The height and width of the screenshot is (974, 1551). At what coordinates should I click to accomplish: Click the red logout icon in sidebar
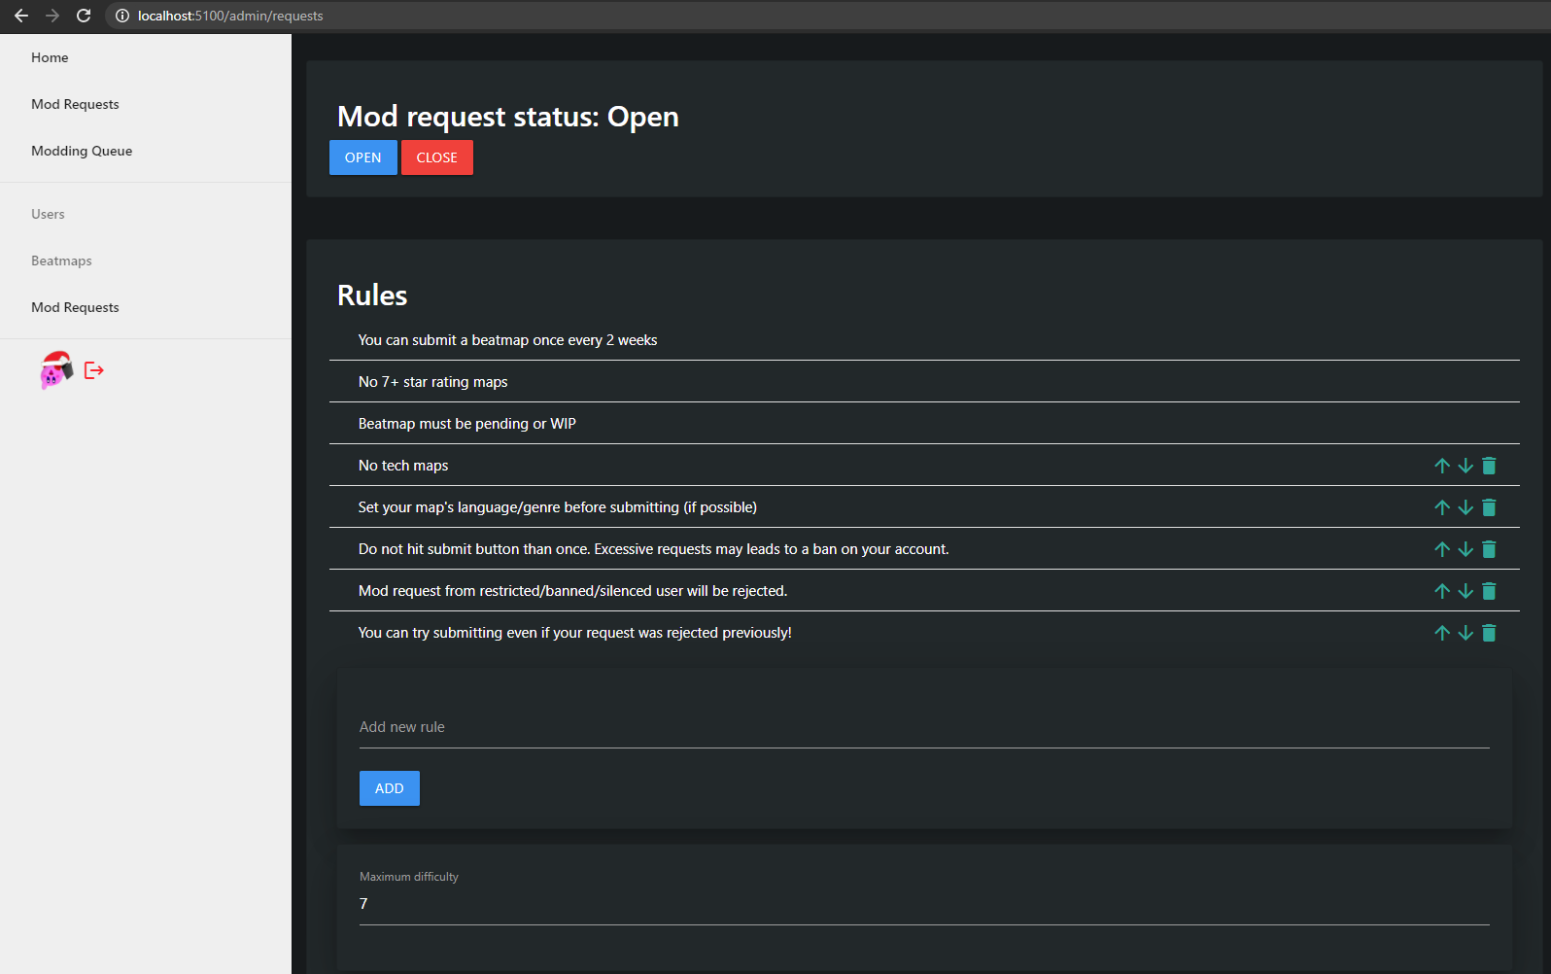(94, 370)
